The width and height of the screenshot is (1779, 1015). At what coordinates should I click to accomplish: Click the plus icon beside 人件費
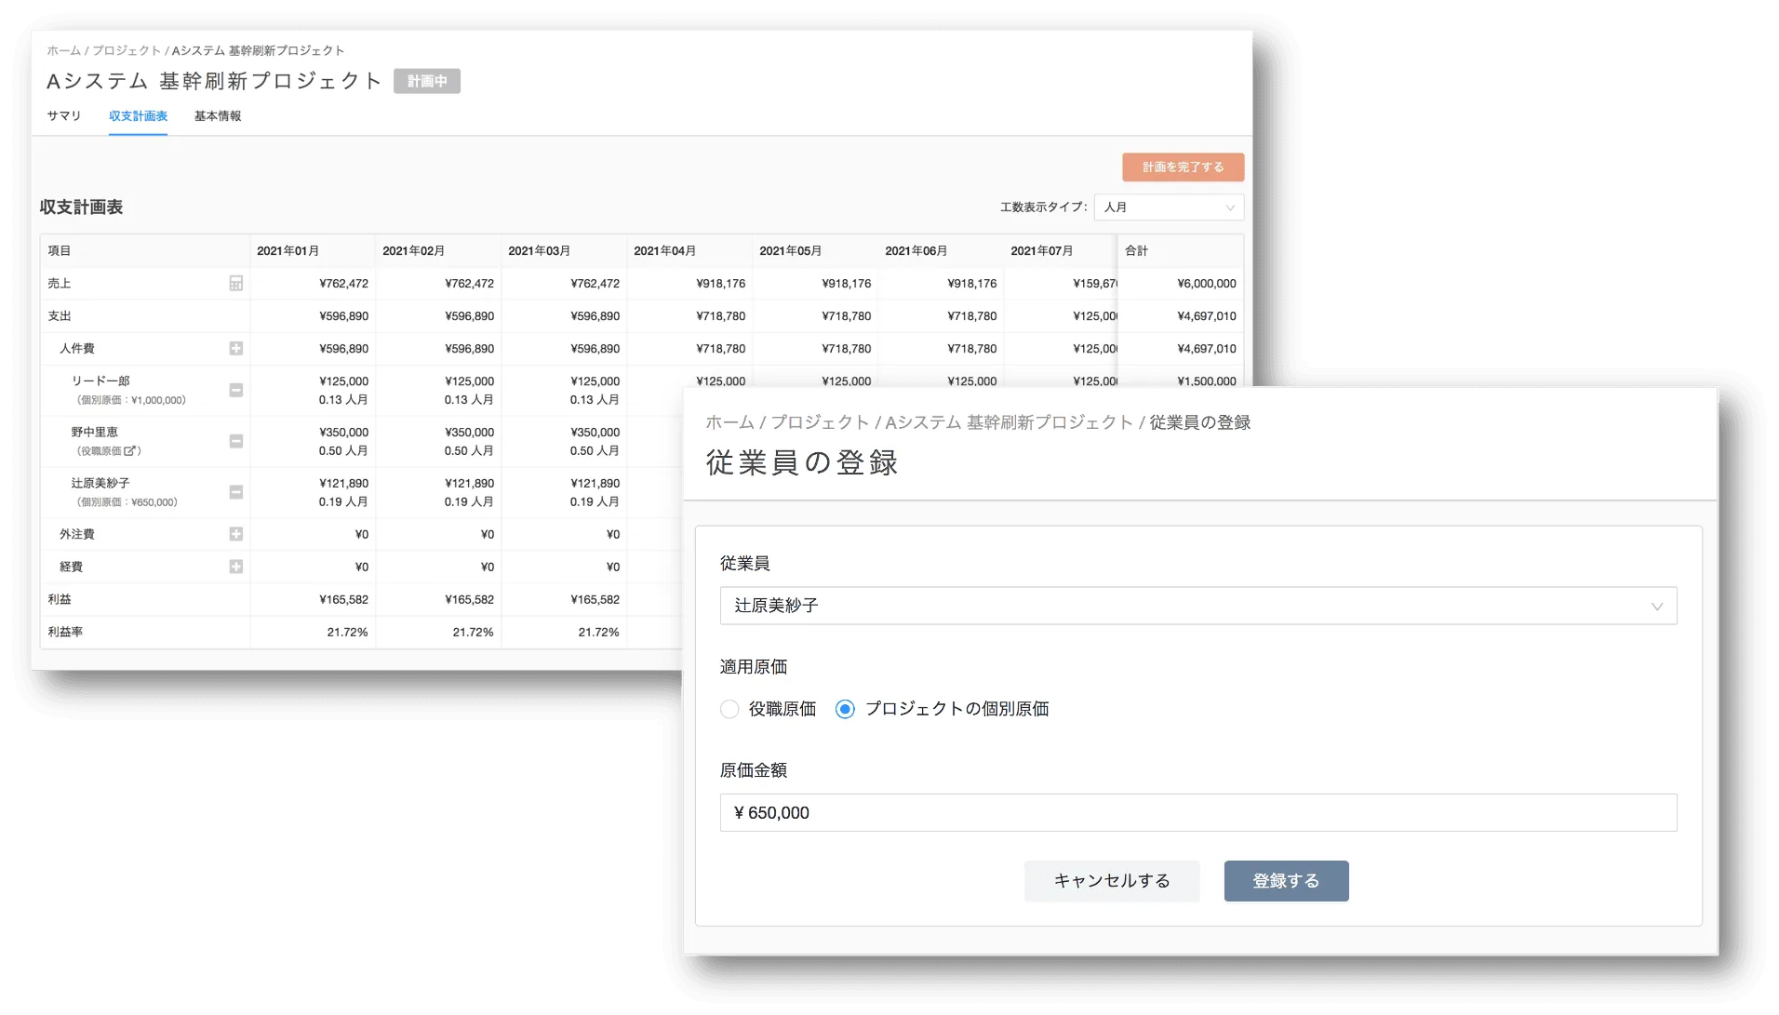(x=238, y=348)
